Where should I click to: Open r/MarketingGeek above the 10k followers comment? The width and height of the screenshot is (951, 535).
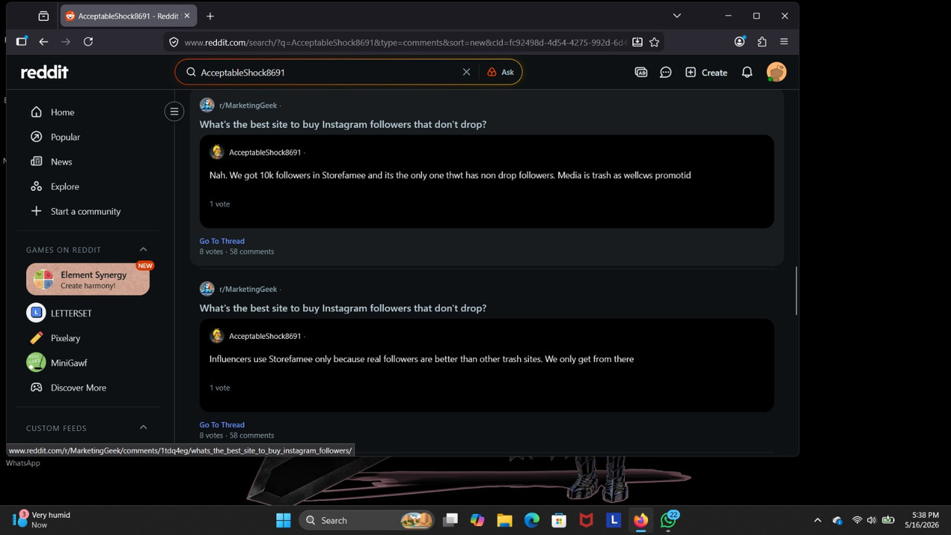pos(248,106)
